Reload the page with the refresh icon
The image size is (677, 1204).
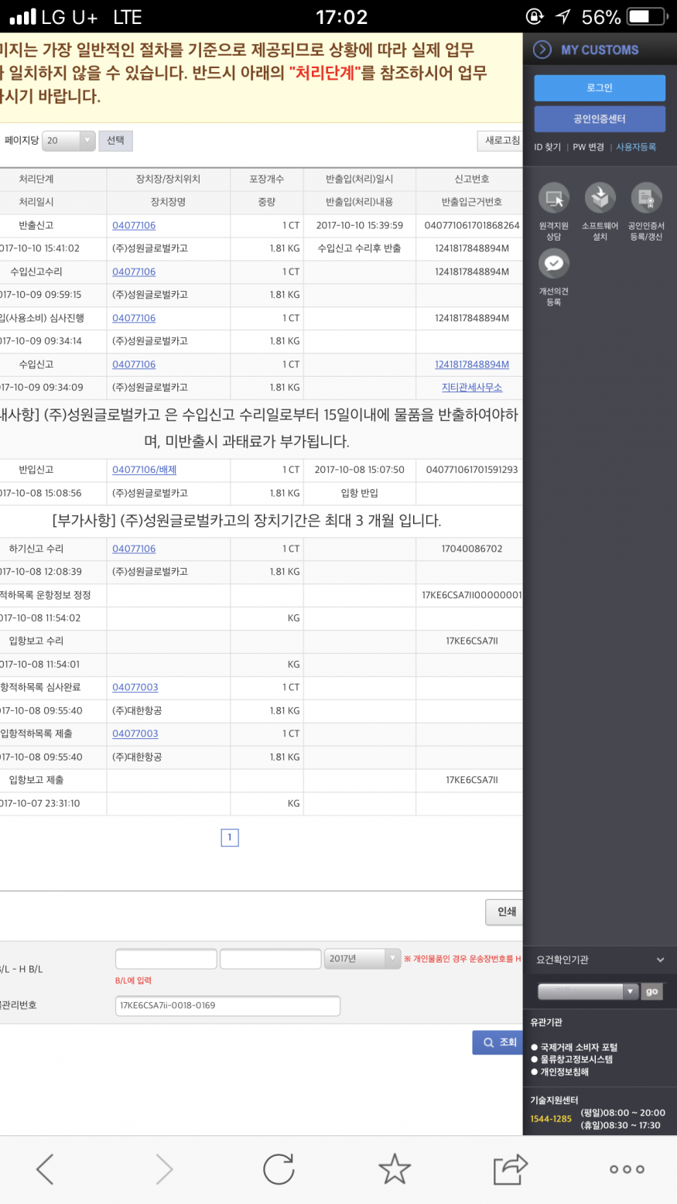coord(279,1168)
